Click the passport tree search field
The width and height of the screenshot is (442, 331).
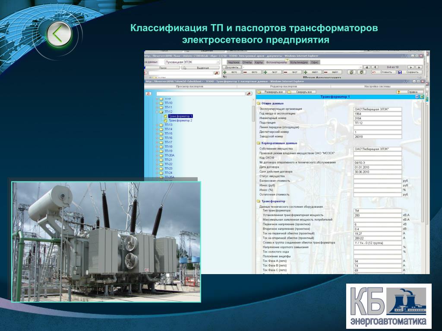tap(201, 94)
